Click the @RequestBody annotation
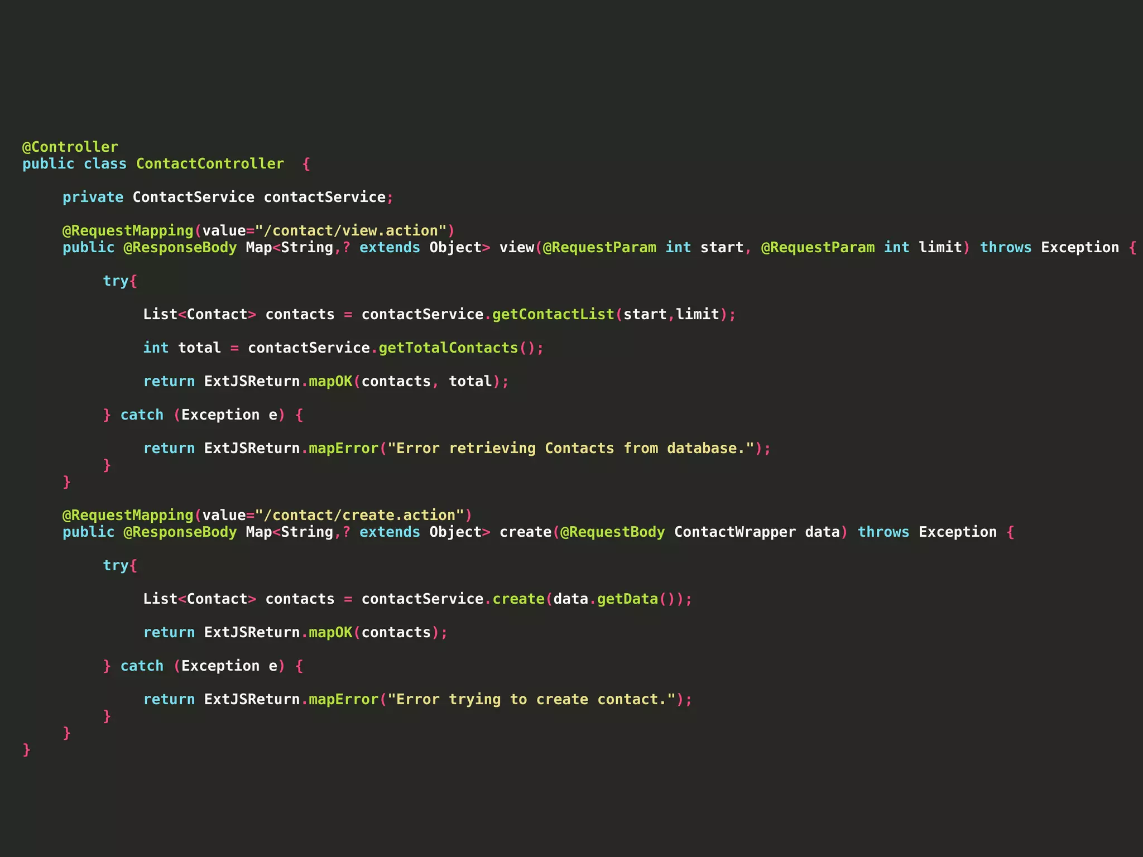This screenshot has height=857, width=1143. (x=612, y=532)
